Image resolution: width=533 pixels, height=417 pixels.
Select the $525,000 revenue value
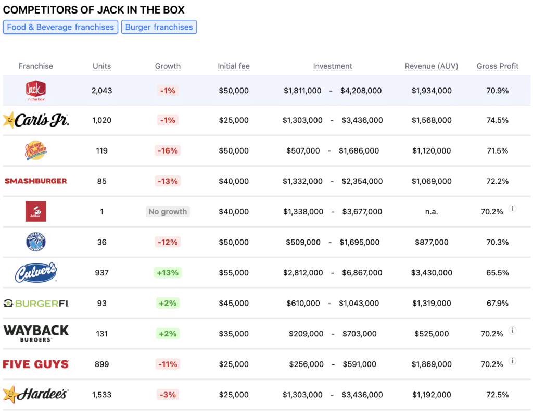(432, 333)
